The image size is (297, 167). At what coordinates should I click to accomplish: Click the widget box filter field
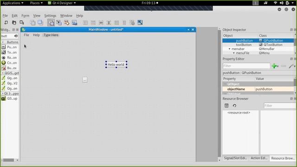tap(7, 36)
